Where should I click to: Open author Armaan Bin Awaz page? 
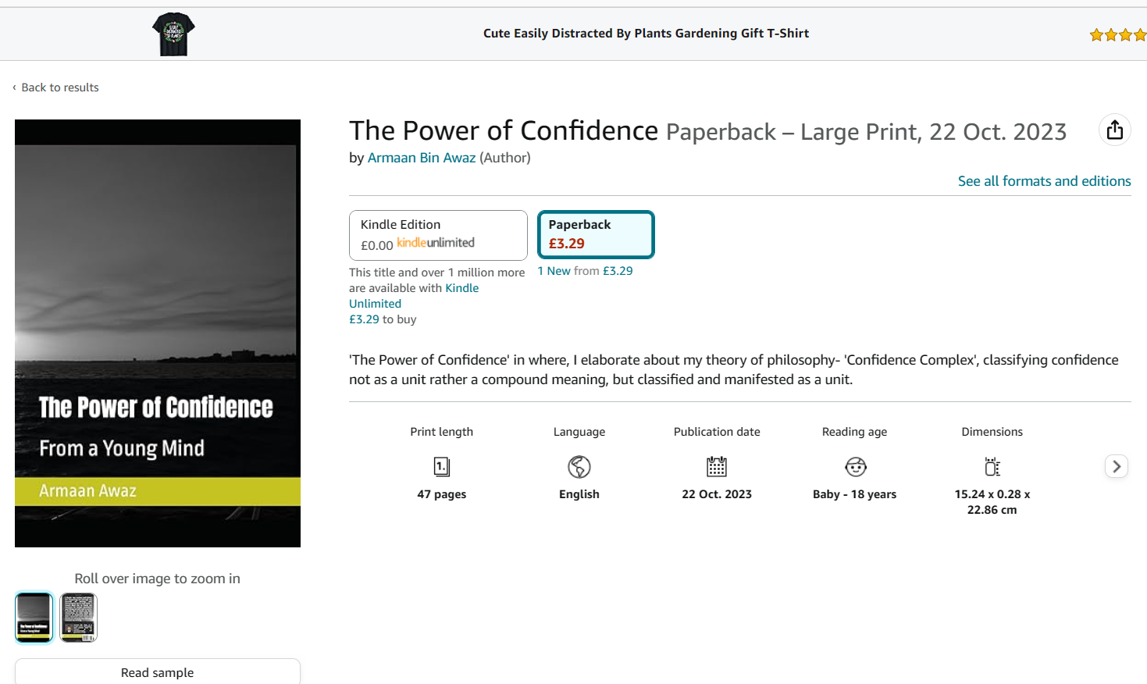click(x=422, y=158)
